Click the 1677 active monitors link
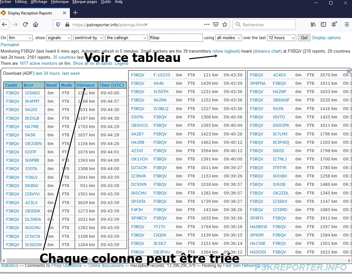This screenshot has width=352, height=274. (x=38, y=63)
